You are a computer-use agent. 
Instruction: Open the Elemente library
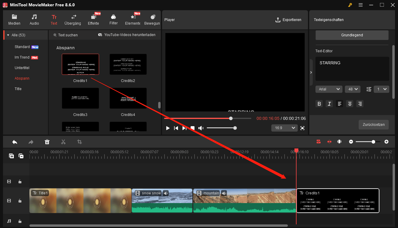tap(132, 19)
